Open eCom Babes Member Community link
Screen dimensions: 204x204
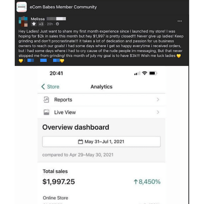(63, 7)
